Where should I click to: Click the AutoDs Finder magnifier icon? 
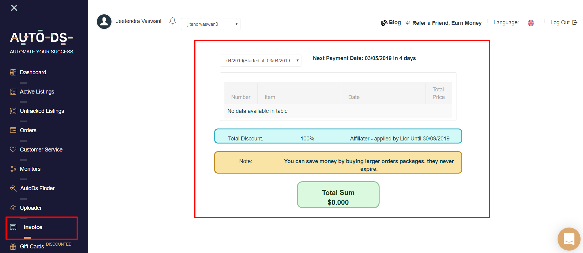[13, 188]
